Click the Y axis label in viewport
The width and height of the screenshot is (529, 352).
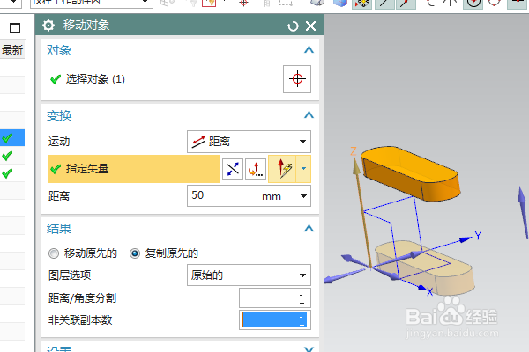pos(478,236)
